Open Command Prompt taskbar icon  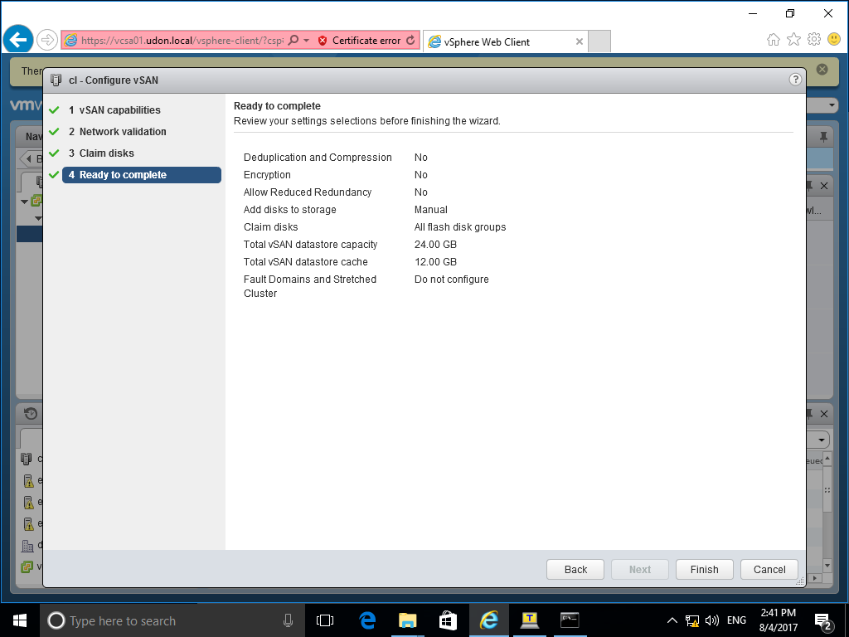tap(570, 620)
